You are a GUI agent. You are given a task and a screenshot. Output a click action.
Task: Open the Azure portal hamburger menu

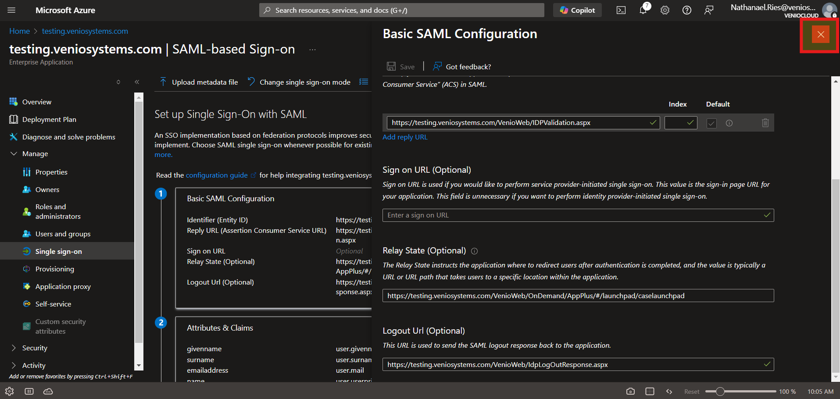point(12,10)
